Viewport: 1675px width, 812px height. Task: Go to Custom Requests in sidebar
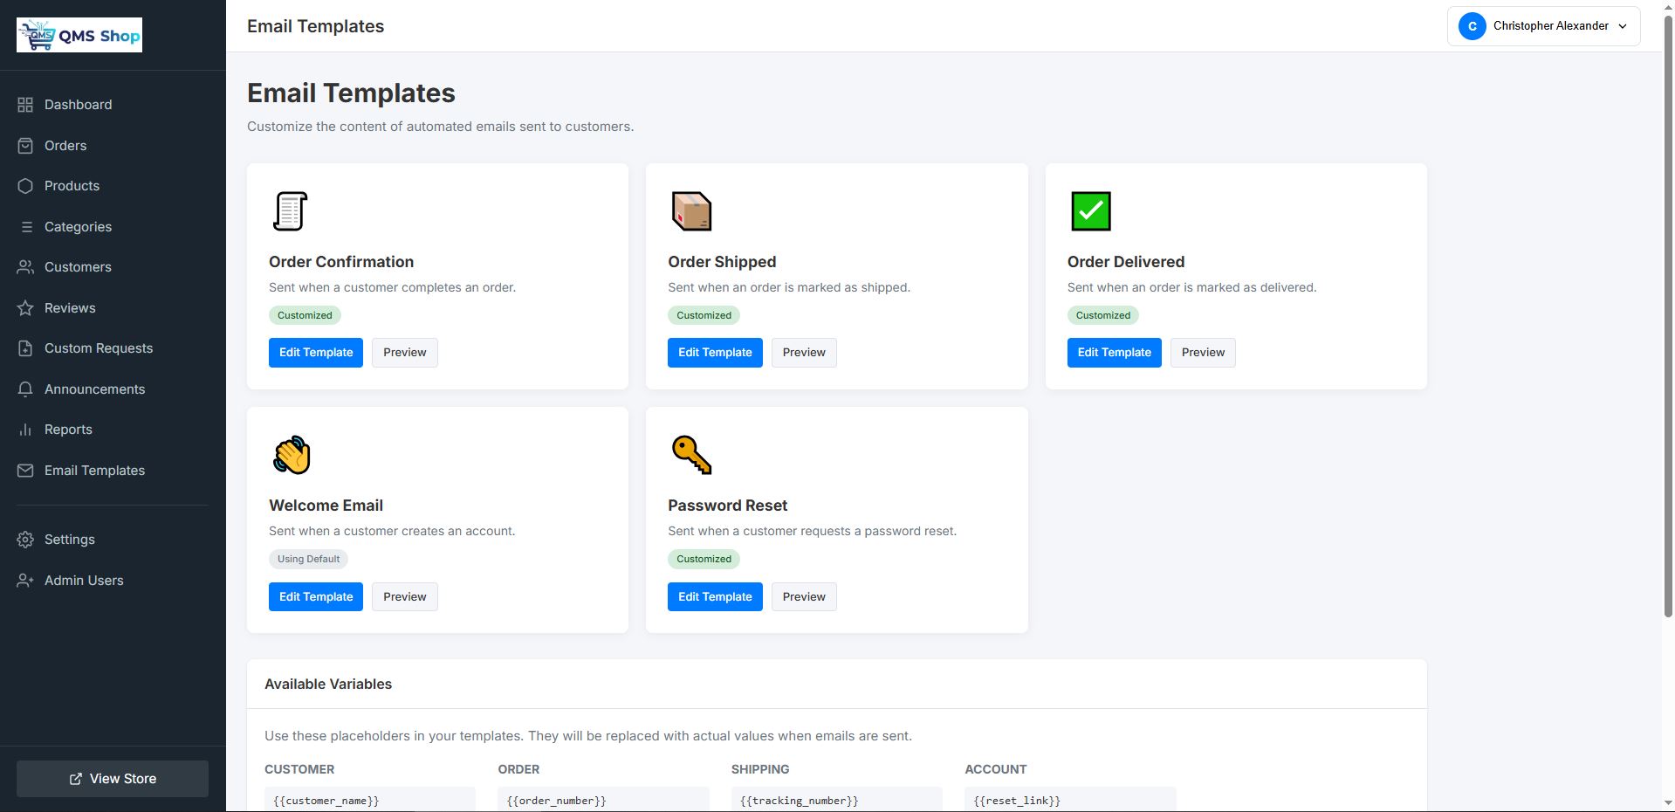click(98, 348)
